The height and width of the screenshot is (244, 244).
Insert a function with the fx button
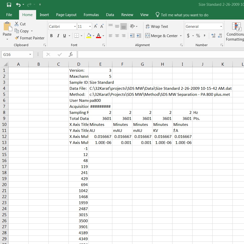[71, 54]
